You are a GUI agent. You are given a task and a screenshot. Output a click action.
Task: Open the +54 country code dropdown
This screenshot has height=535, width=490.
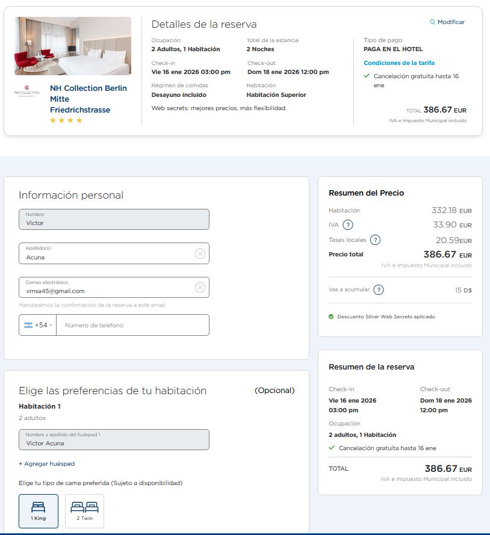click(38, 325)
